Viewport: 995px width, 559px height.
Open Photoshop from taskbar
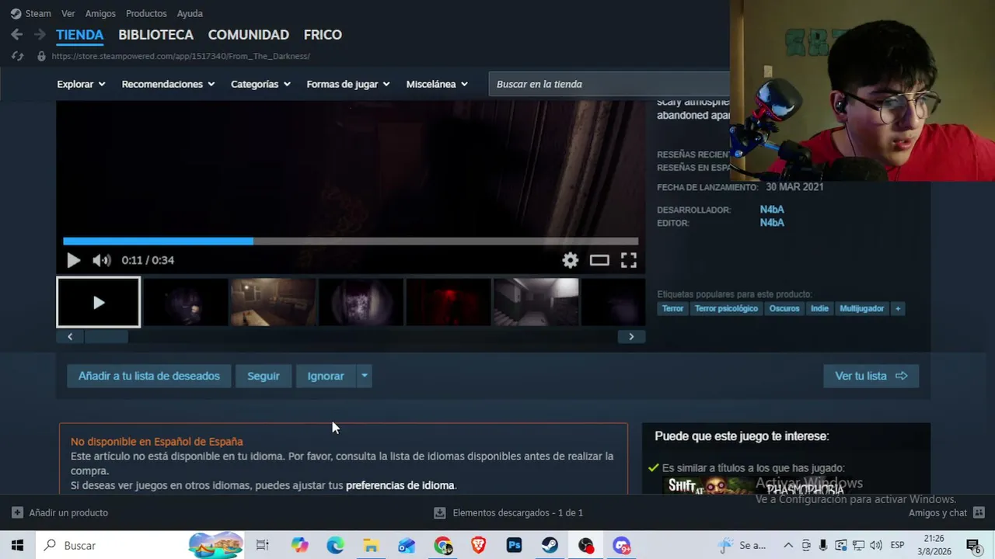click(514, 545)
